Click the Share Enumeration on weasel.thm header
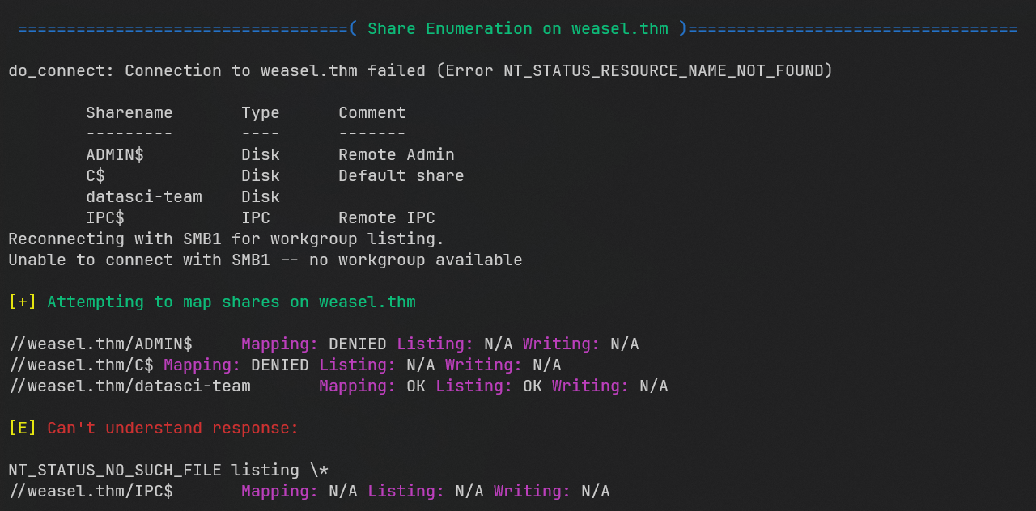The image size is (1036, 511). pos(518,29)
